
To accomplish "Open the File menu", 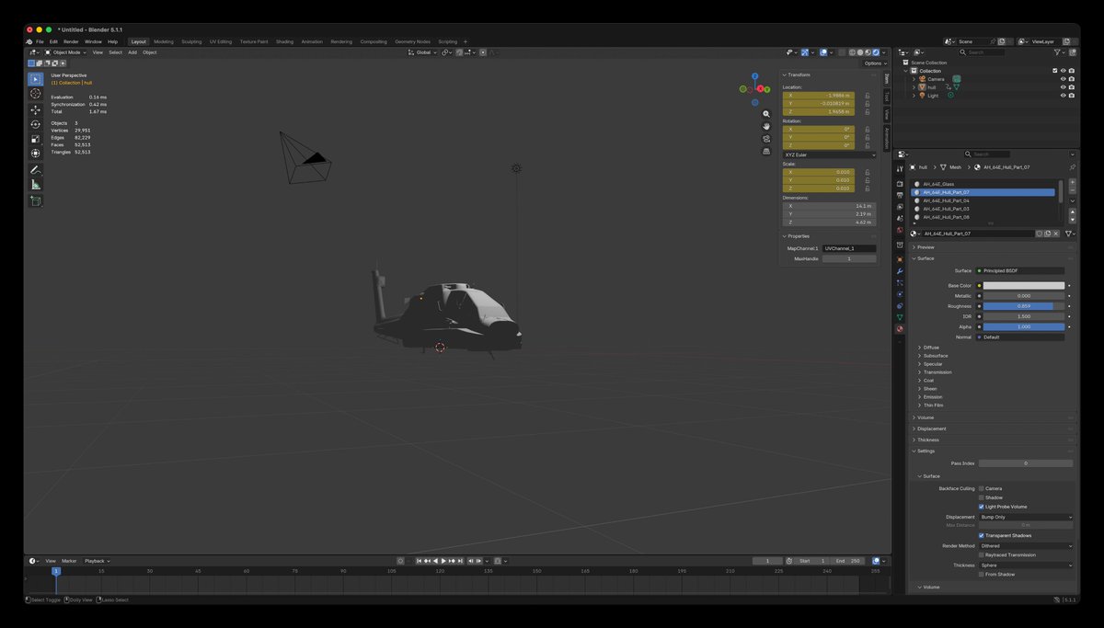I will point(40,41).
